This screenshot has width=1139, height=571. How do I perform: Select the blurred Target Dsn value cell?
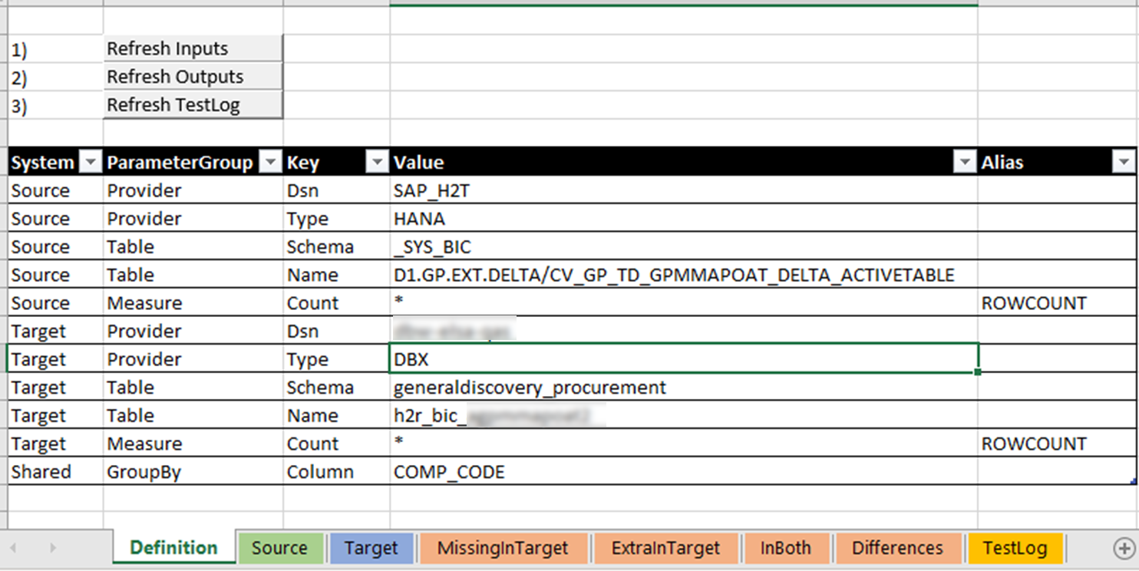[x=684, y=331]
